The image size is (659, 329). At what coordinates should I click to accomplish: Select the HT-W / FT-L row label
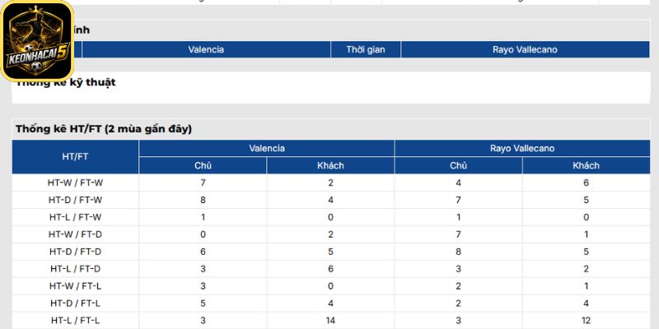click(75, 286)
